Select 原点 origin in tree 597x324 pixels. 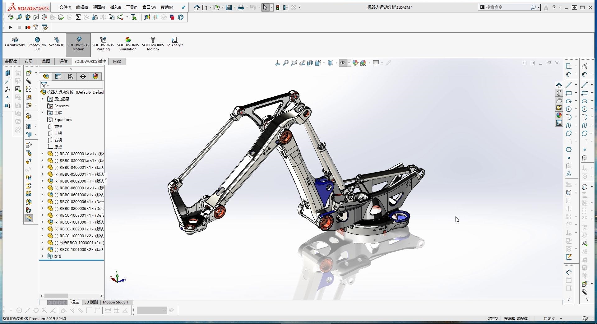point(58,147)
